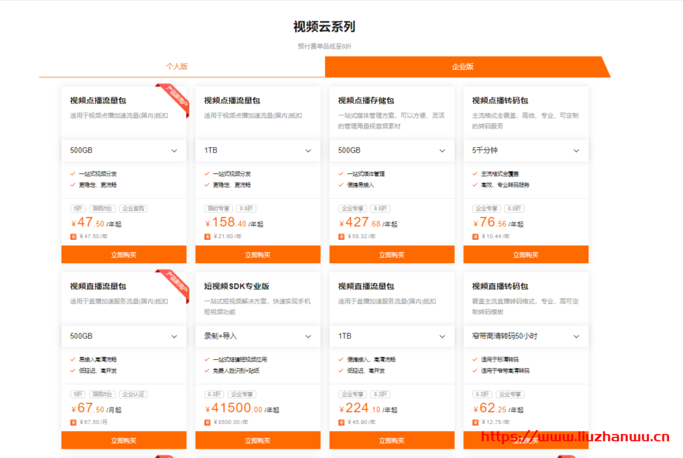This screenshot has width=683, height=458.
Task: Click the discount icon beside ¥21.60/年
Action: click(206, 235)
